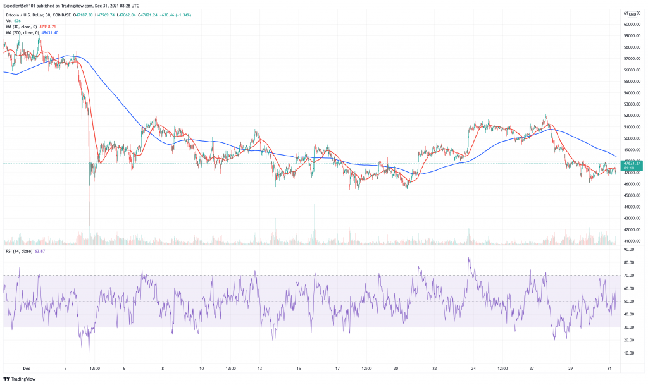Click the 41000.00 price axis label
648x385 pixels.
(x=632, y=241)
